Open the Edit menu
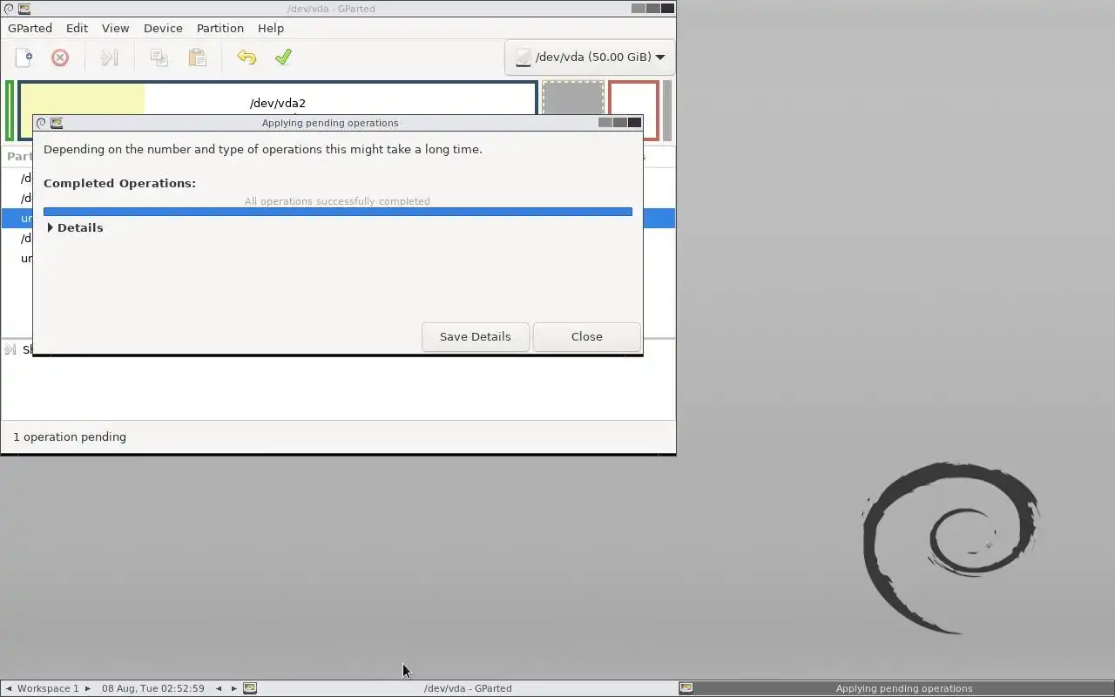 [x=77, y=28]
